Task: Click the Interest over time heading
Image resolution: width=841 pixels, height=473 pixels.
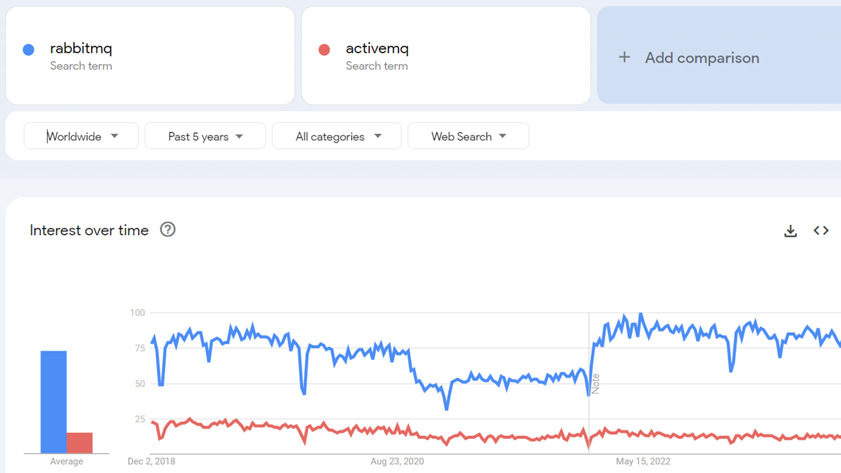Action: pos(89,230)
